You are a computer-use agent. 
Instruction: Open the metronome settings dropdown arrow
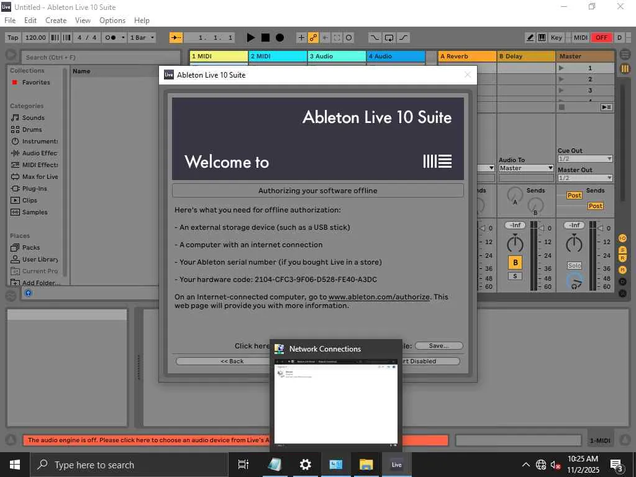tap(123, 38)
